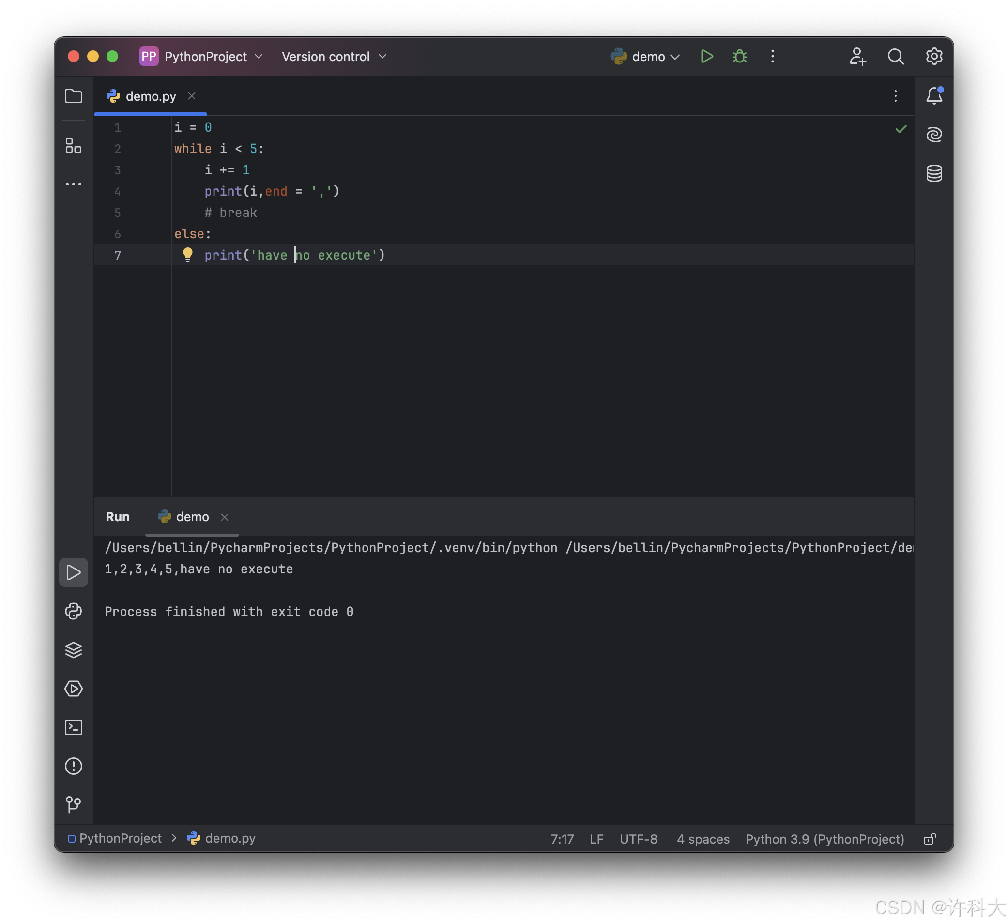Open Search Everywhere magnifier icon
Viewport: 1008px width, 924px height.
[896, 57]
